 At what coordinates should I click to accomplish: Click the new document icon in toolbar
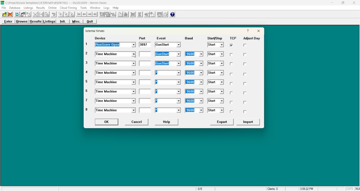coord(17,14)
